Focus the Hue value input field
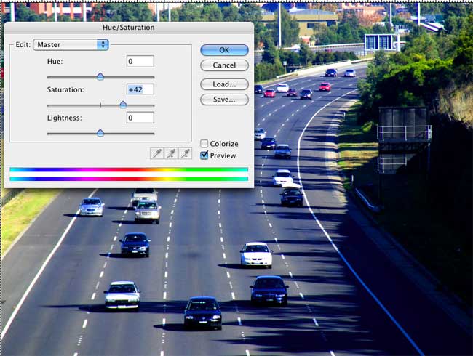This screenshot has width=473, height=356. (x=140, y=62)
